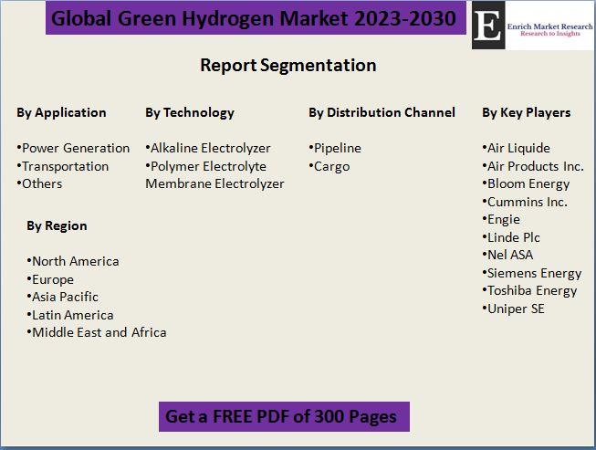Select 'Engie' key player

tap(501, 220)
